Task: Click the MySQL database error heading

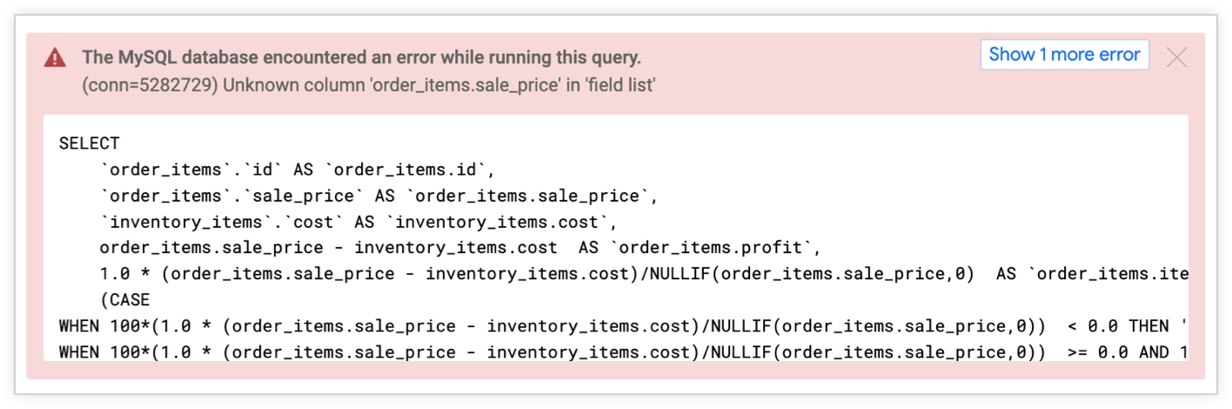Action: tap(361, 57)
